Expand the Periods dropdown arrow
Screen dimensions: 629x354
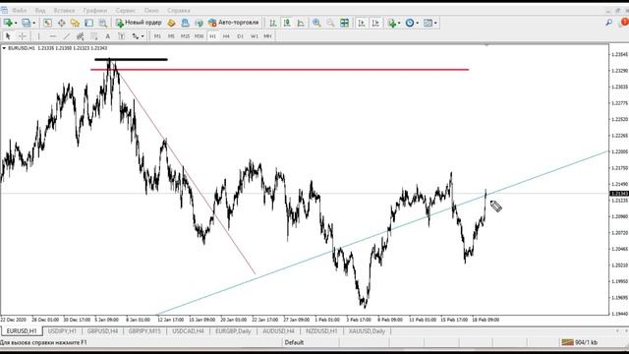(417, 24)
